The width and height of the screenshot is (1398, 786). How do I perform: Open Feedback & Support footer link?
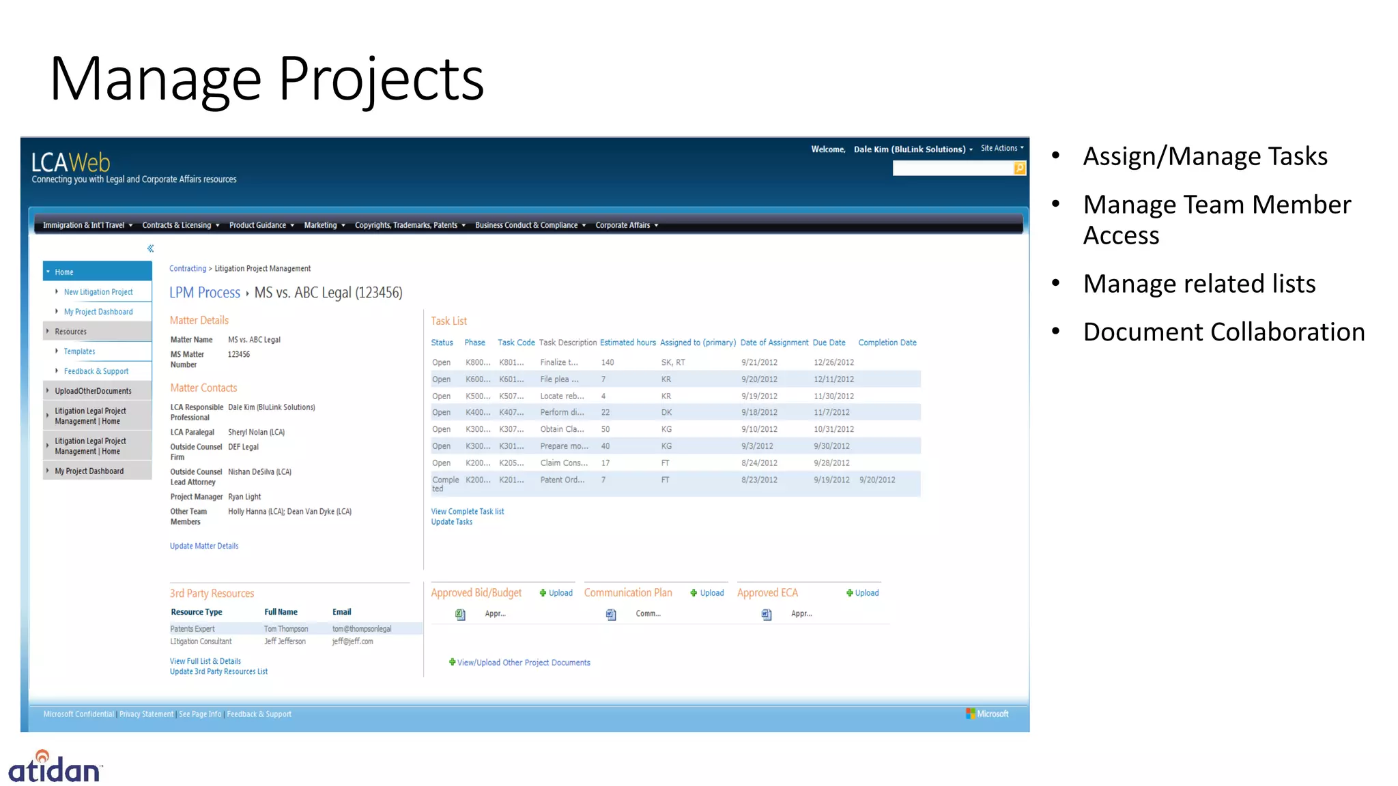[259, 714]
